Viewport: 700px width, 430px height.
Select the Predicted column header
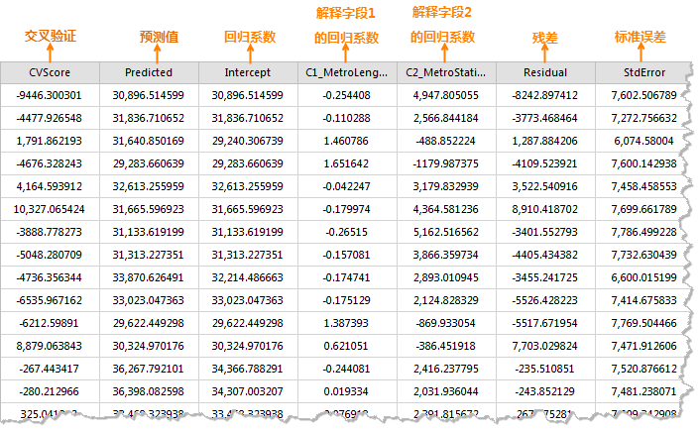pos(149,72)
